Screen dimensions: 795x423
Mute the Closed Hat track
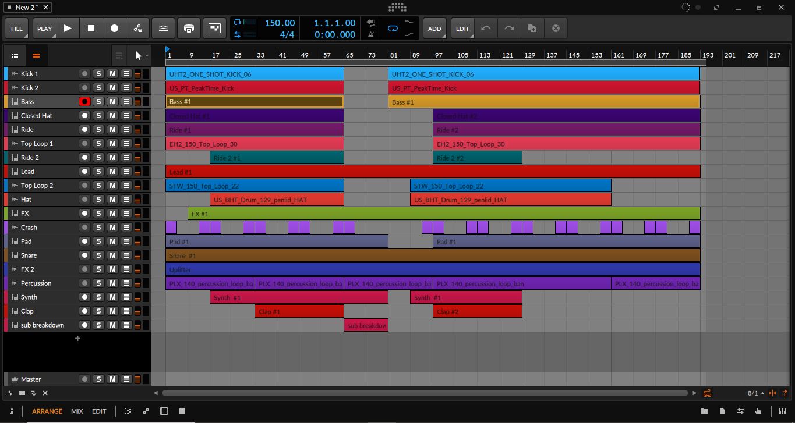112,116
